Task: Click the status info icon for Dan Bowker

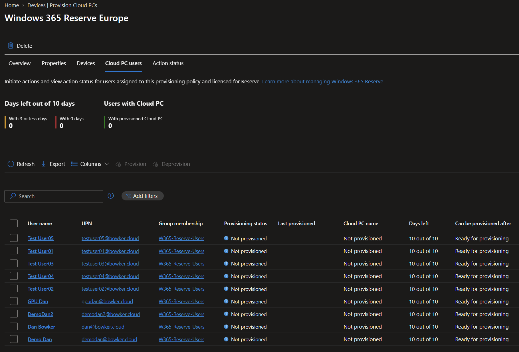Action: click(226, 327)
